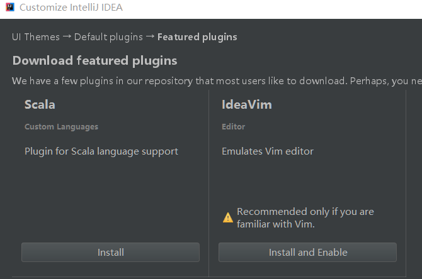The height and width of the screenshot is (279, 422).
Task: Click the arrow before Featured plugins
Action: click(x=150, y=36)
